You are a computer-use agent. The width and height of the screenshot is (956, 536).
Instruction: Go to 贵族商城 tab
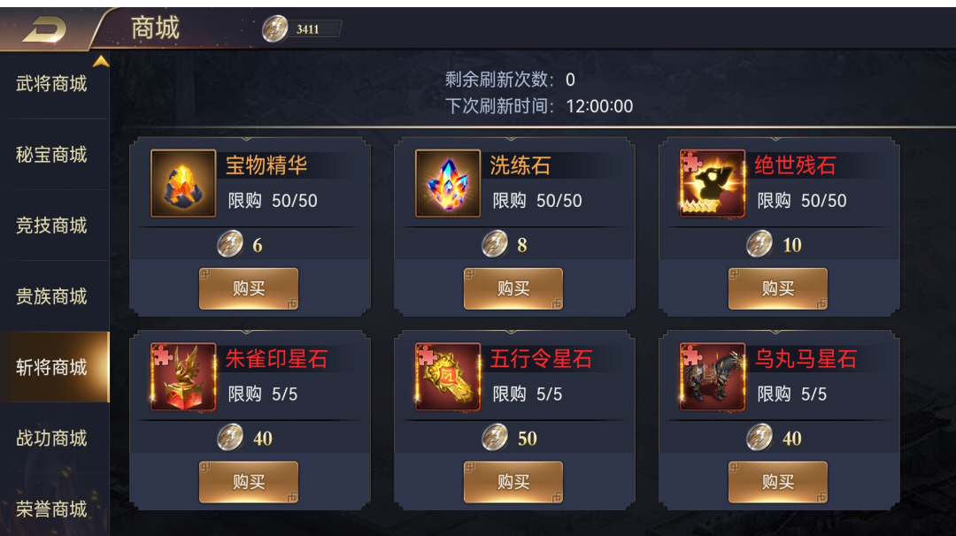(x=52, y=296)
